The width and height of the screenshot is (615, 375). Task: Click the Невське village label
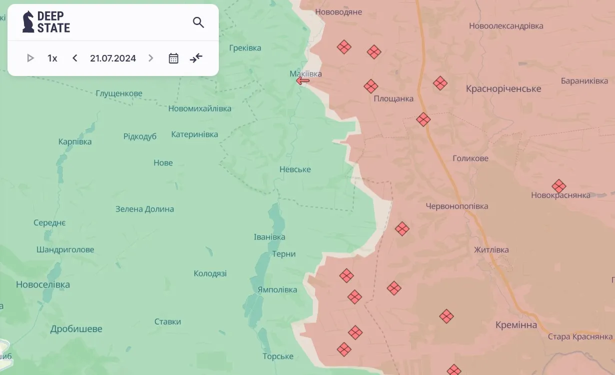point(295,169)
